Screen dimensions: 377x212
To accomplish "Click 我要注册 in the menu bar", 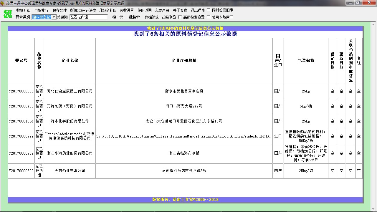I will point(162,10).
